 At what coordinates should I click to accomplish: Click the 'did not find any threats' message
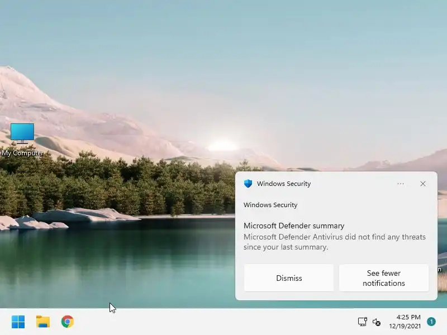point(334,242)
